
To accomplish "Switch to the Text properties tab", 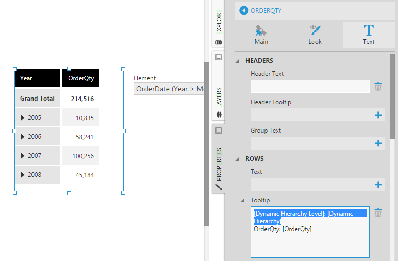I will tap(369, 35).
